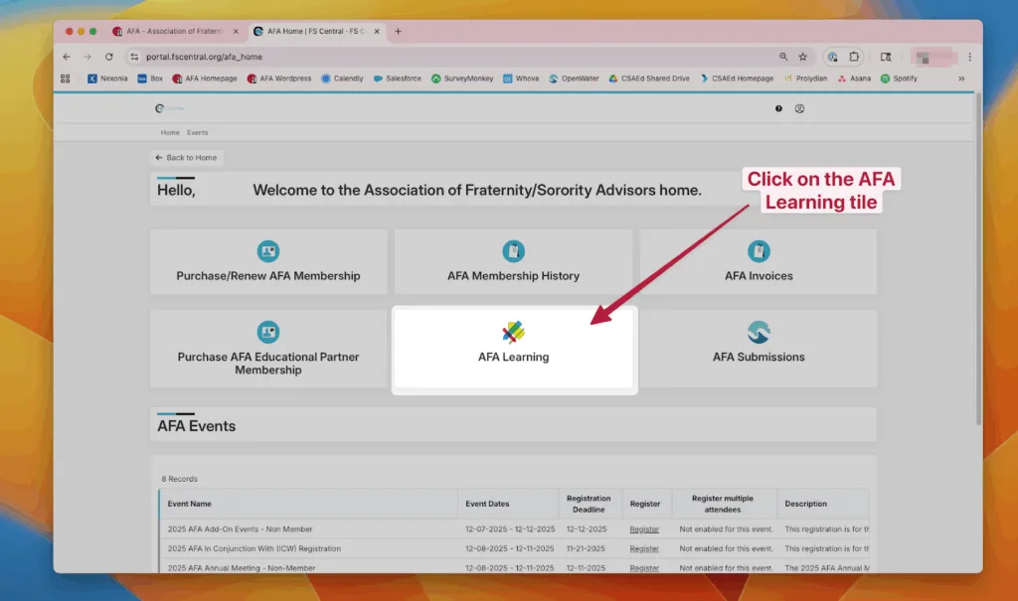Open the AFA Learning tile

point(514,350)
